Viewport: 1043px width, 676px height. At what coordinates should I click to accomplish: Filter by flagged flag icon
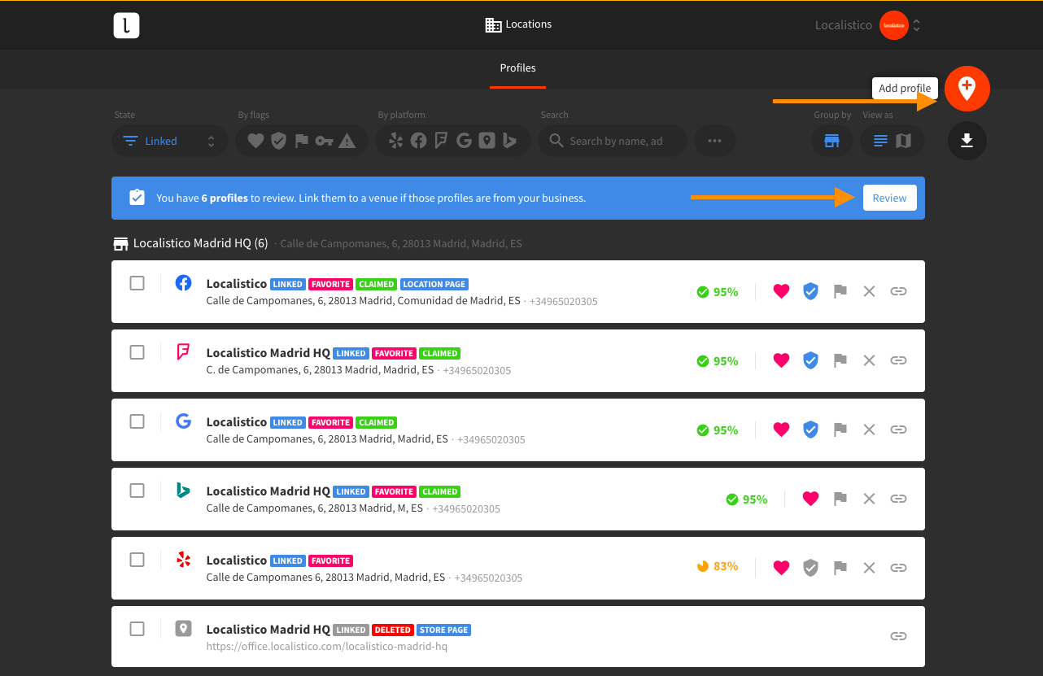(x=301, y=141)
